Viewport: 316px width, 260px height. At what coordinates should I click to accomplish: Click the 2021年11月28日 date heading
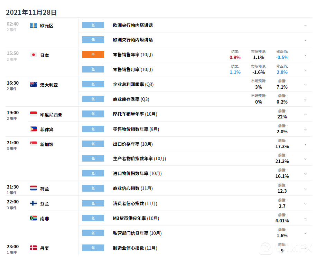(x=31, y=12)
